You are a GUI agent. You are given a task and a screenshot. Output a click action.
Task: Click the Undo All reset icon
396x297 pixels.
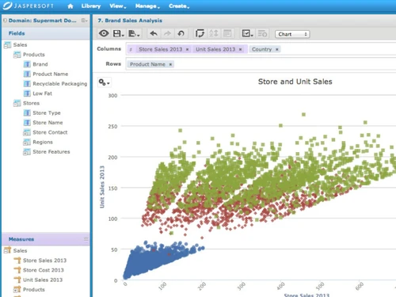(181, 33)
